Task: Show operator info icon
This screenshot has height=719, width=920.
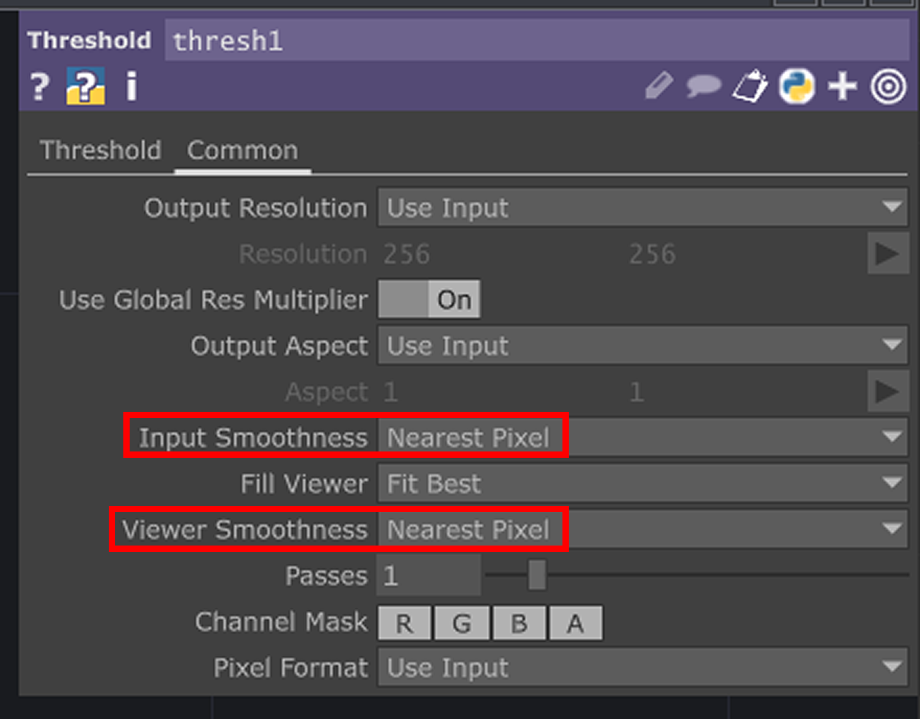Action: [x=132, y=86]
